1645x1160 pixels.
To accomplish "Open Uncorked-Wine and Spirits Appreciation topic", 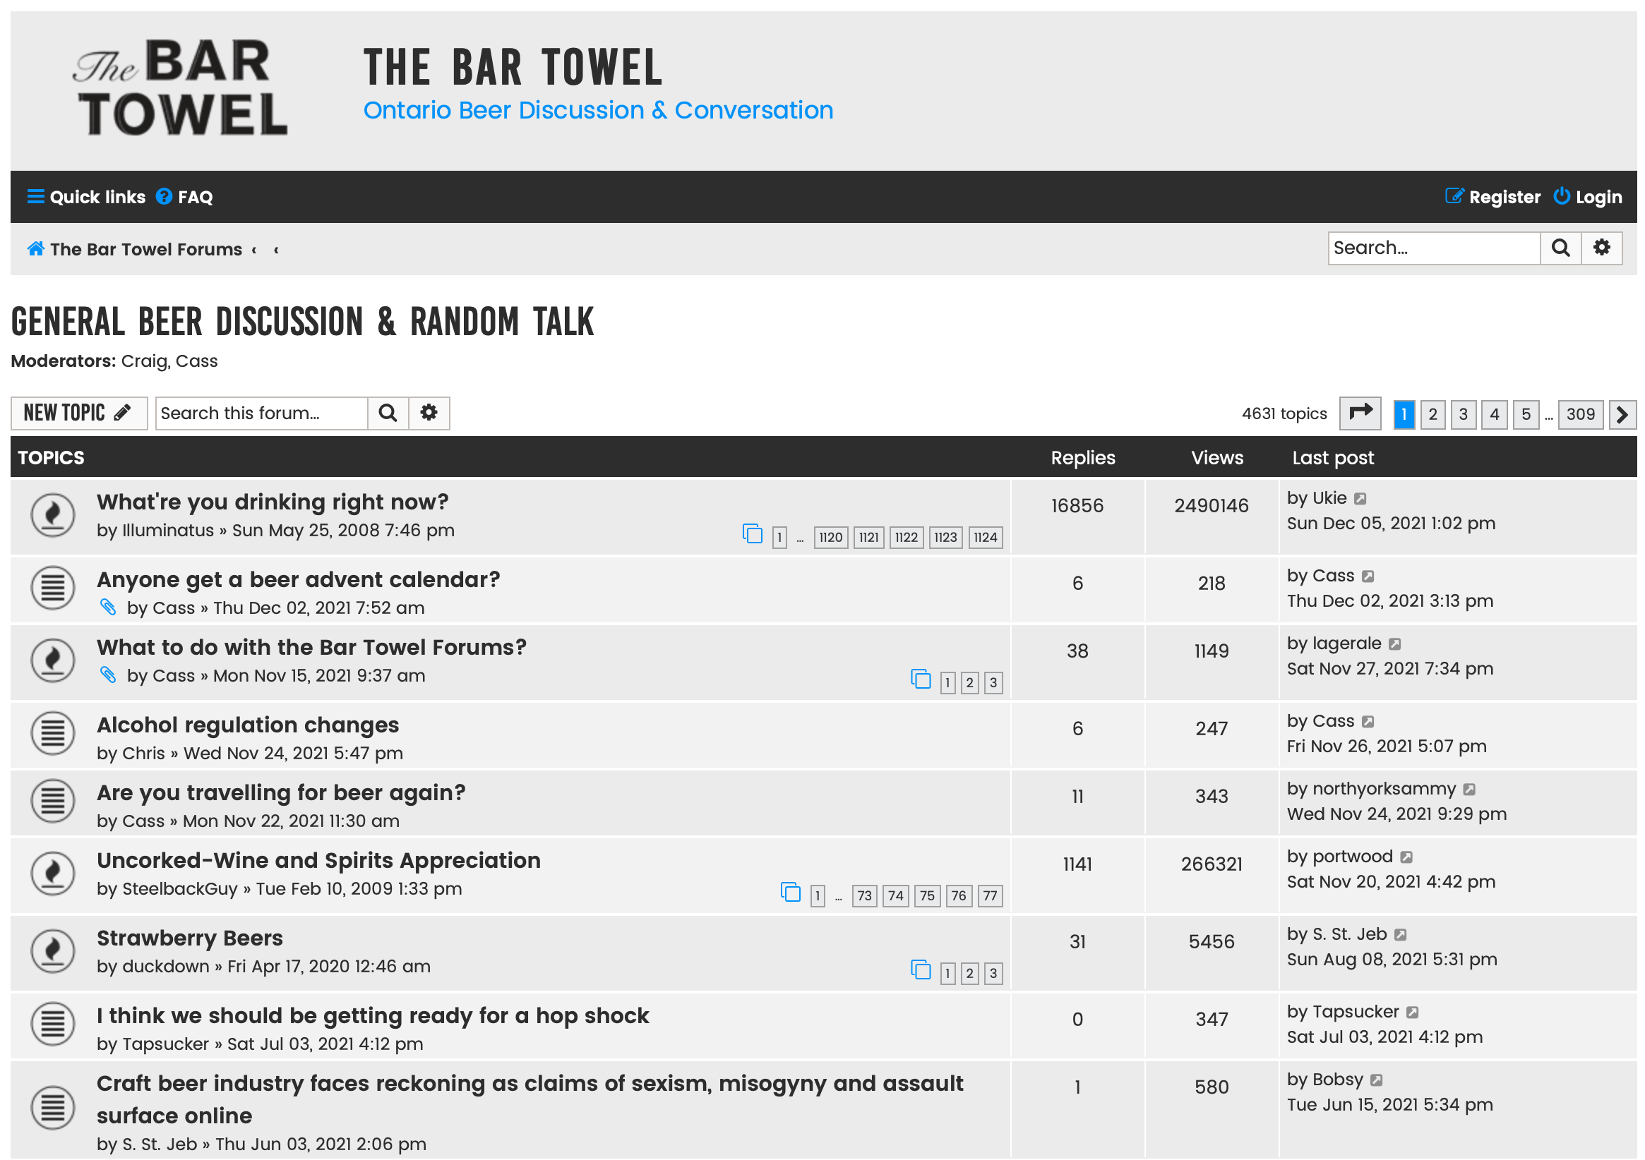I will 319,861.
